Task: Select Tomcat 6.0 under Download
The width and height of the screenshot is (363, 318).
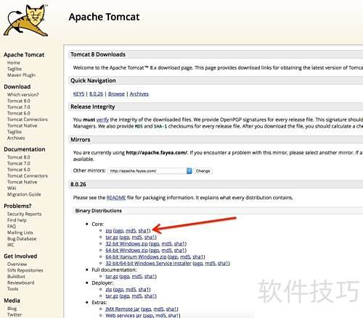Action: [19, 113]
